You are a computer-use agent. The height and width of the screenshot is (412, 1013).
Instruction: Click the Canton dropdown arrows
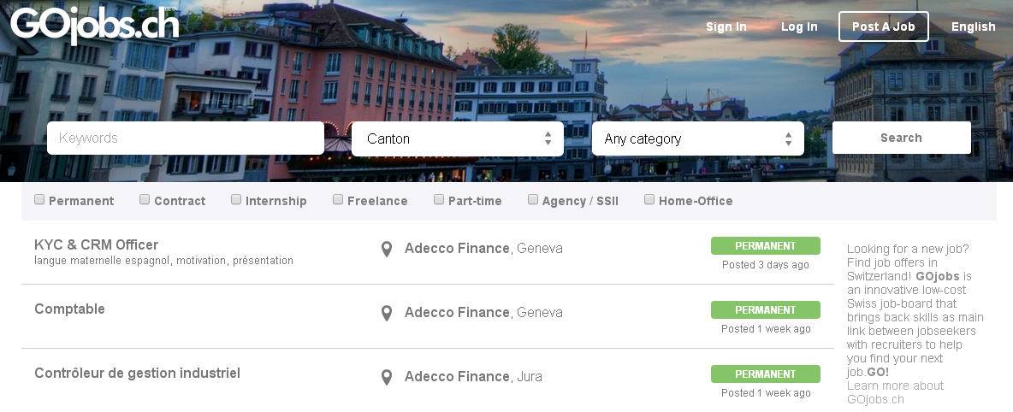click(x=548, y=138)
